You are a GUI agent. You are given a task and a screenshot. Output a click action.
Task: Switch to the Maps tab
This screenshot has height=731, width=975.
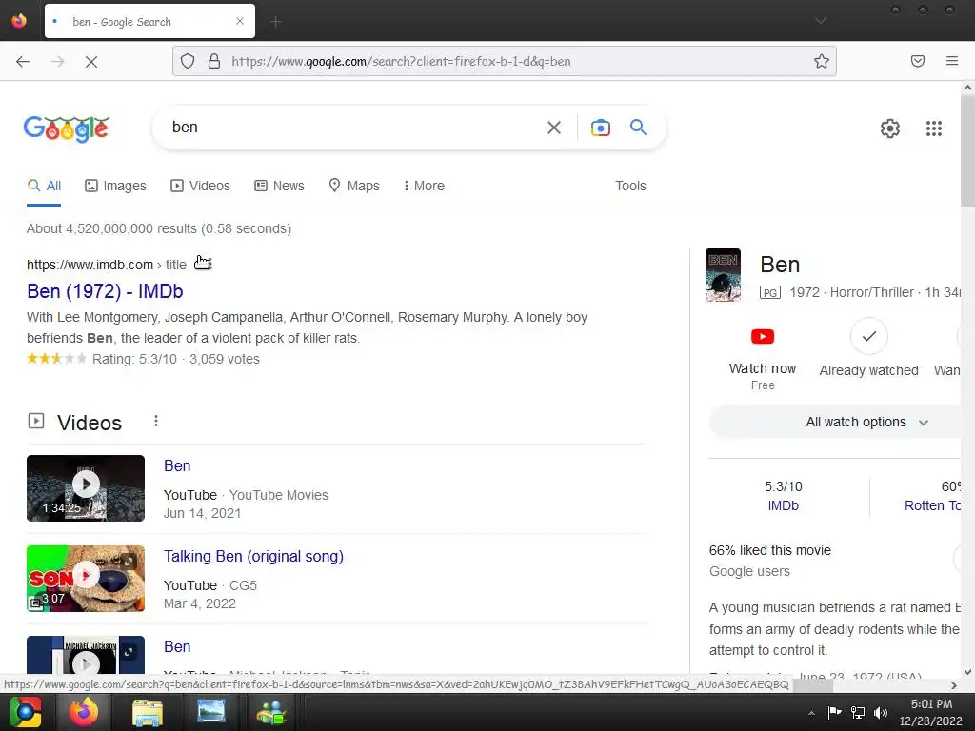point(354,186)
